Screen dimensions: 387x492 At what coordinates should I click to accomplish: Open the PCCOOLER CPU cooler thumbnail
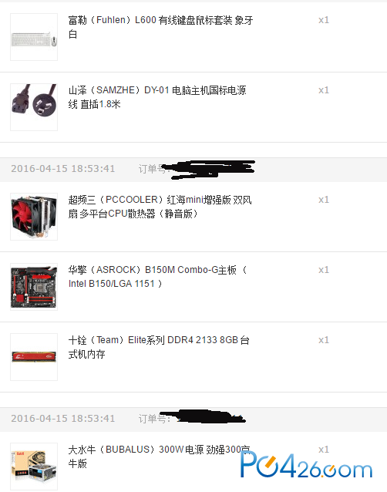coord(34,217)
